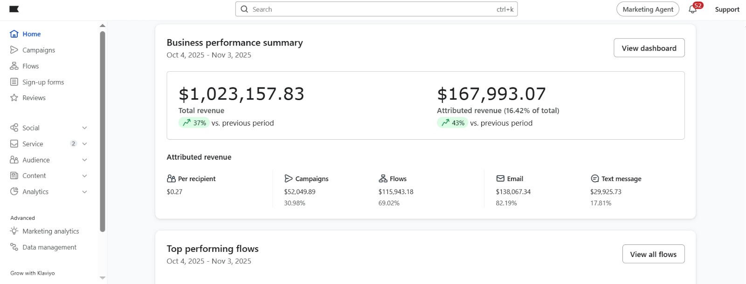The width and height of the screenshot is (746, 284).
Task: Open Marketing analytics lightbulb icon
Action: tap(14, 231)
